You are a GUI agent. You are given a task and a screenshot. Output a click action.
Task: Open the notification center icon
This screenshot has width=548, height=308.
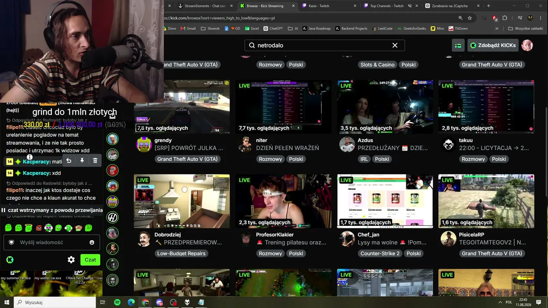coord(539,302)
